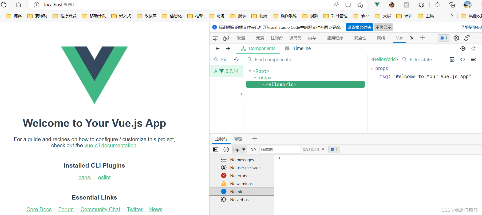Image resolution: width=482 pixels, height=215 pixels.
Task: Open favorites list icon
Action: pyautogui.click(x=437, y=5)
